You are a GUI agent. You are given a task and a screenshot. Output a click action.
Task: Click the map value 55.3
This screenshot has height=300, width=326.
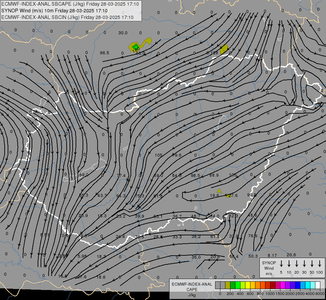click(x=84, y=195)
